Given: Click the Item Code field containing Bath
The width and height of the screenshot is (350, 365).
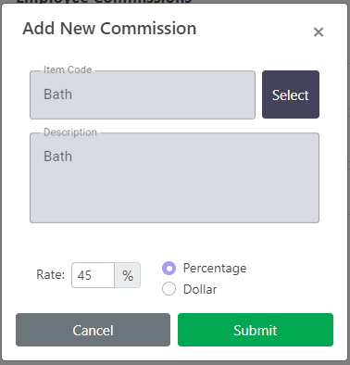Looking at the screenshot, I should [143, 94].
